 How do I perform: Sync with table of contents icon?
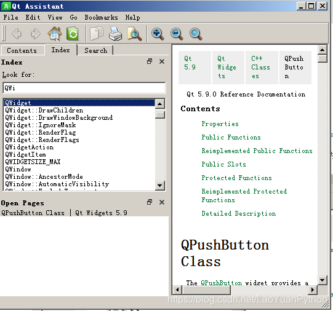[x=73, y=33]
